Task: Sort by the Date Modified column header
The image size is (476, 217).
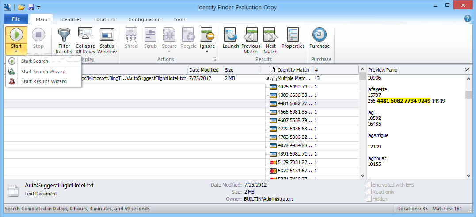Action: pyautogui.click(x=206, y=70)
